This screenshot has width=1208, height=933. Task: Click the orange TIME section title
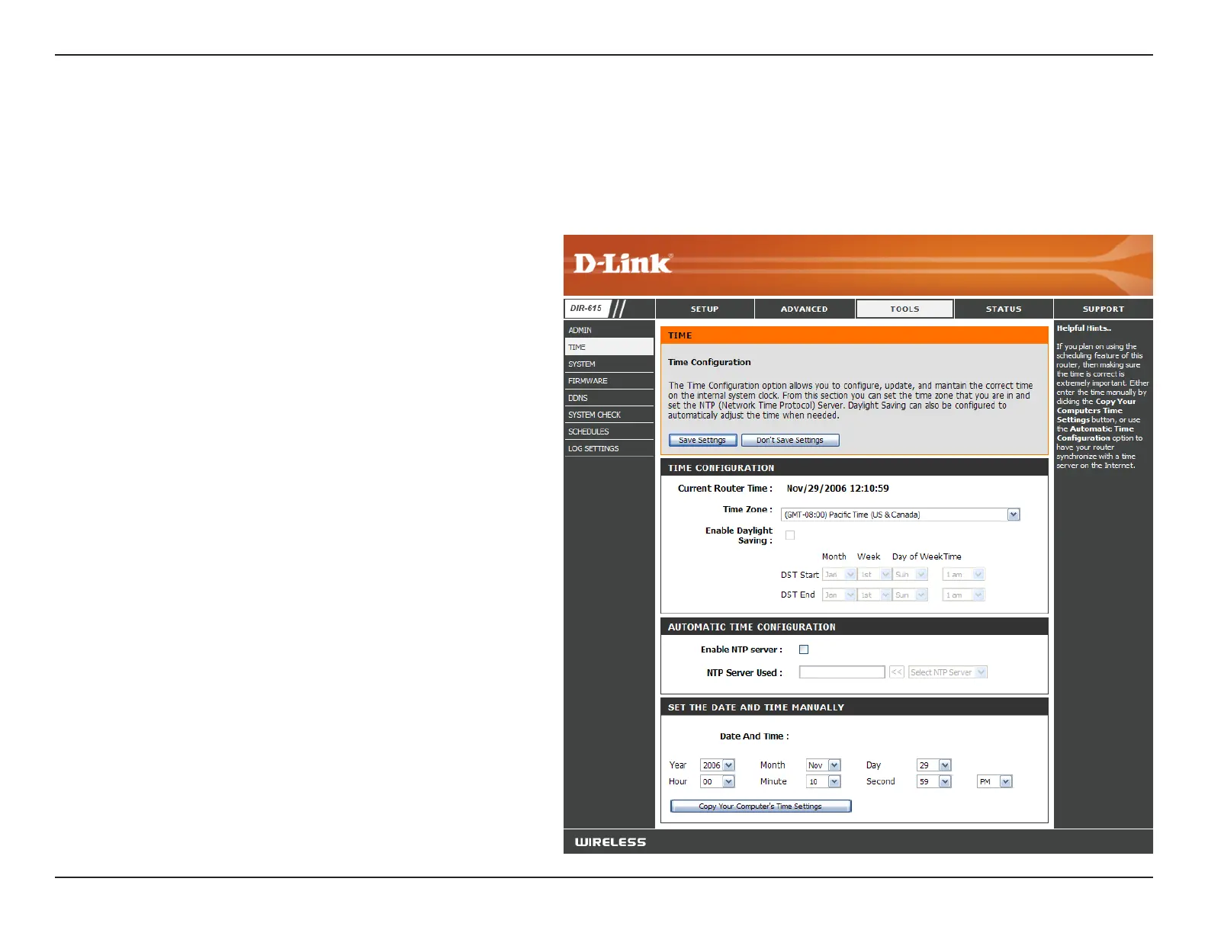(854, 335)
